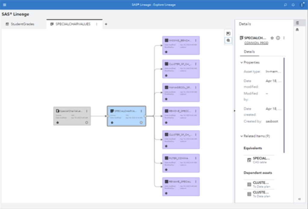
Task: Click the star on the MISSING_BENCH node
Action: (166, 52)
